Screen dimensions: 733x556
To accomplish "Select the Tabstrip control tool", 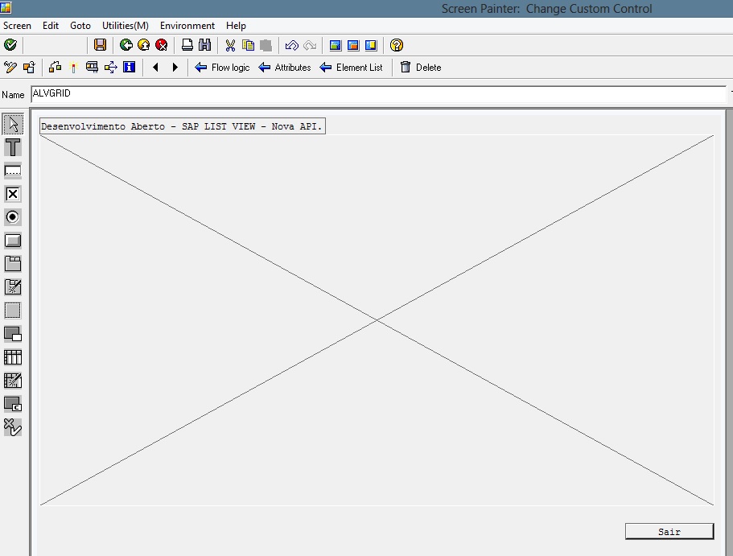I will pyautogui.click(x=13, y=264).
